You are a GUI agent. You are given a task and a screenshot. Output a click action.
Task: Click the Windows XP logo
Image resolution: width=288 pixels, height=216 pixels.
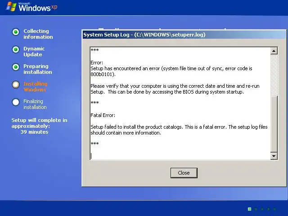click(x=31, y=7)
